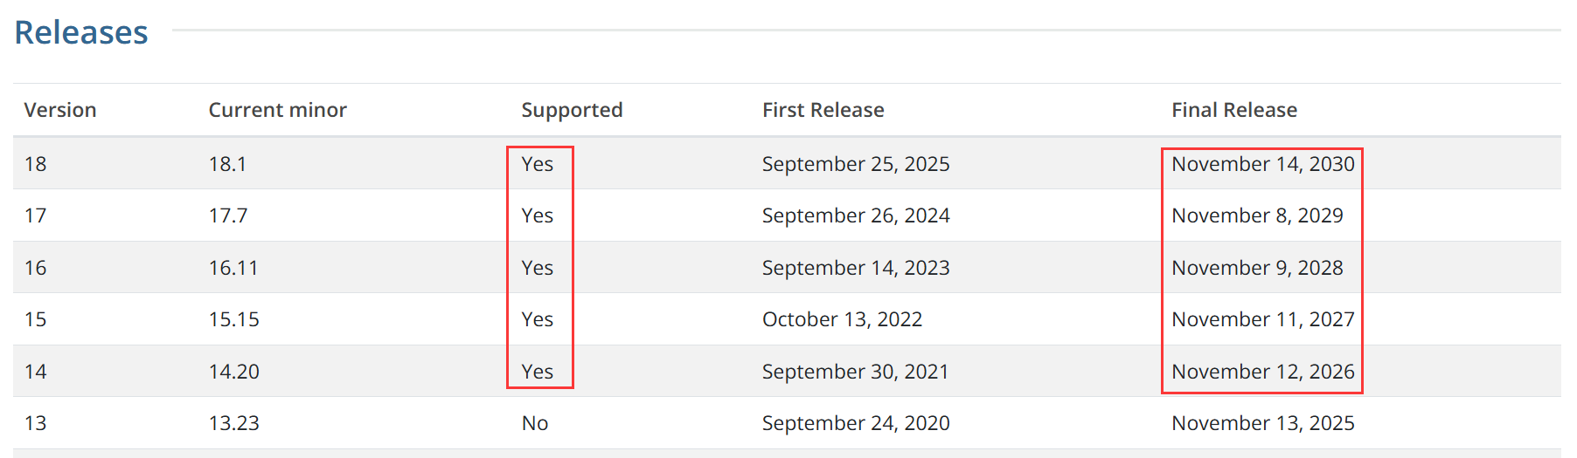Click the Releases section heading

point(81,32)
